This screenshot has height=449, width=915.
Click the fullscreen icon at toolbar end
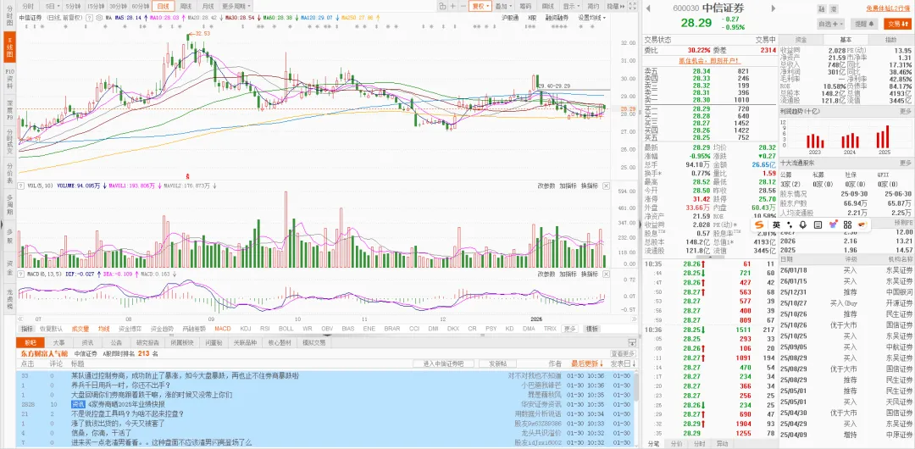[x=633, y=6]
